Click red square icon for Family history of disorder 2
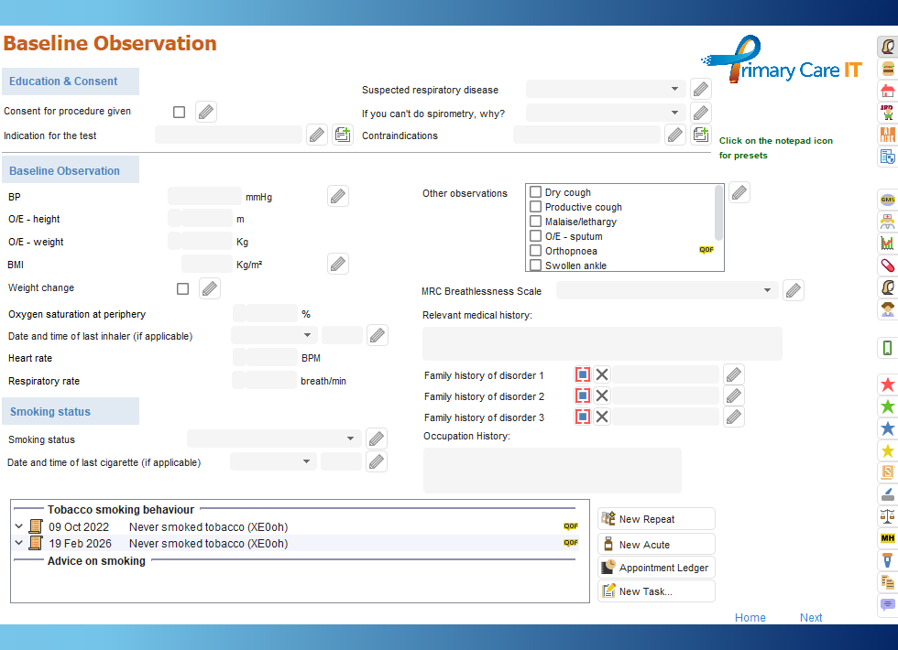The width and height of the screenshot is (898, 650). click(x=583, y=396)
